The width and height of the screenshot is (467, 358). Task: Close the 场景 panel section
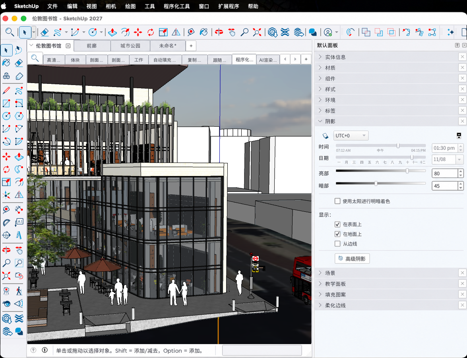pos(462,273)
